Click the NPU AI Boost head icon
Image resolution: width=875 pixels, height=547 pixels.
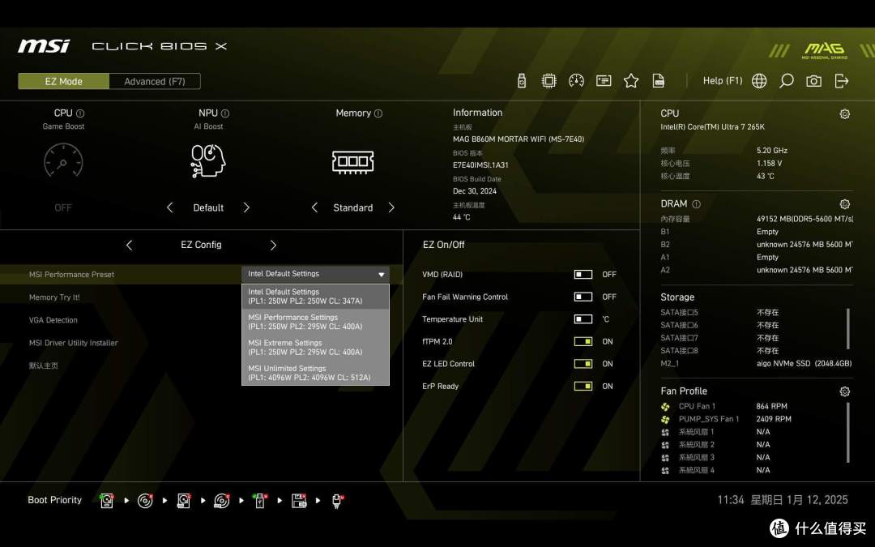click(x=208, y=160)
